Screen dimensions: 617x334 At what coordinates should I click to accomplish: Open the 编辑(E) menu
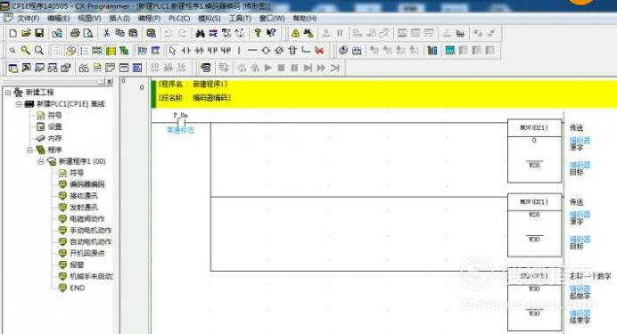[58, 18]
